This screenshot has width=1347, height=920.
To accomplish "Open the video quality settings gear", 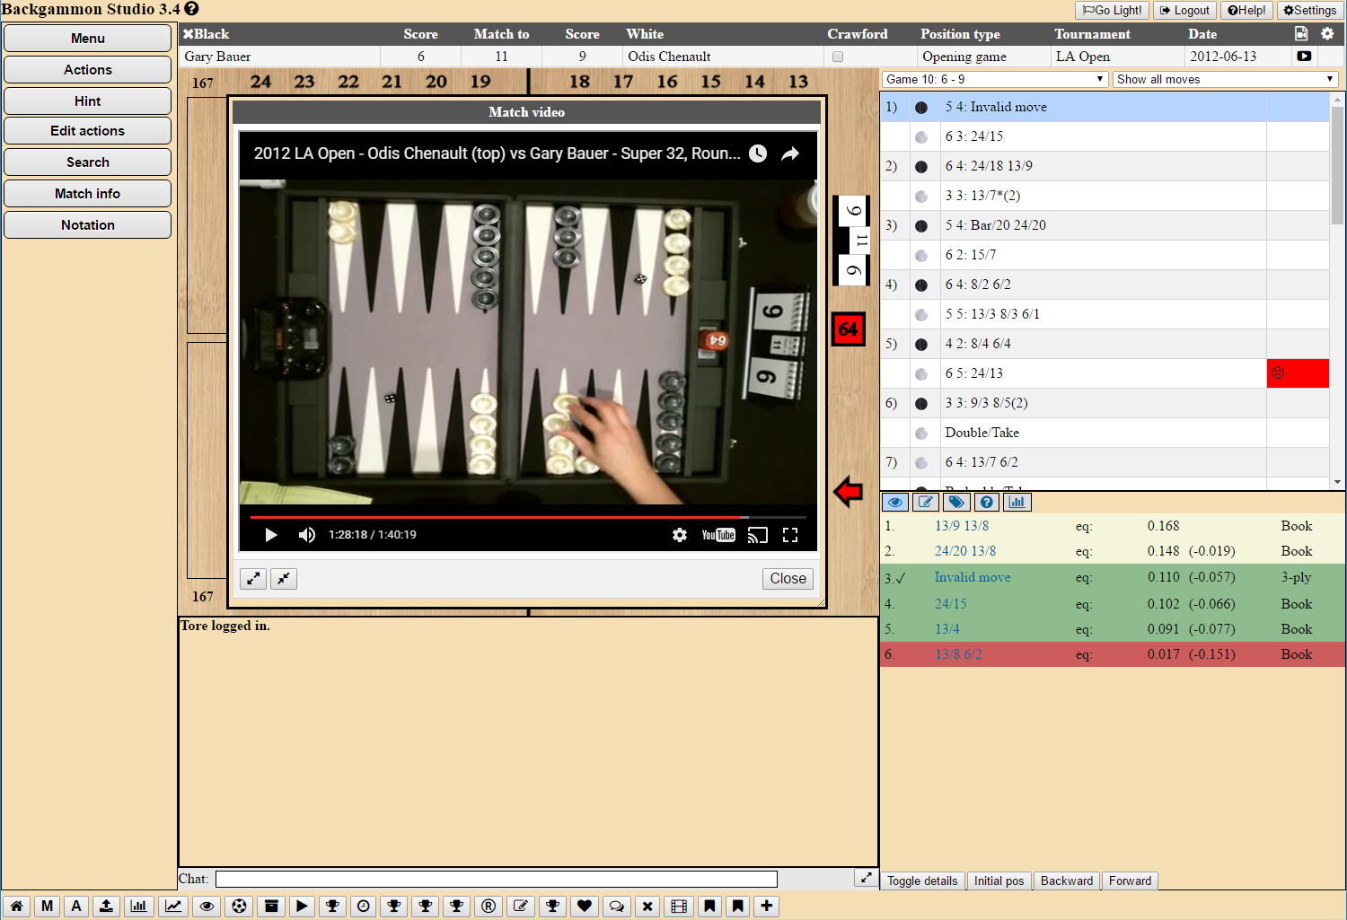I will click(x=680, y=535).
